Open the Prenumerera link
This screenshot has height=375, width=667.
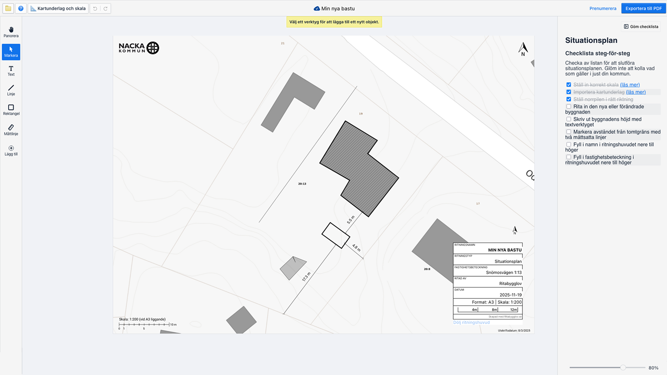tap(603, 8)
